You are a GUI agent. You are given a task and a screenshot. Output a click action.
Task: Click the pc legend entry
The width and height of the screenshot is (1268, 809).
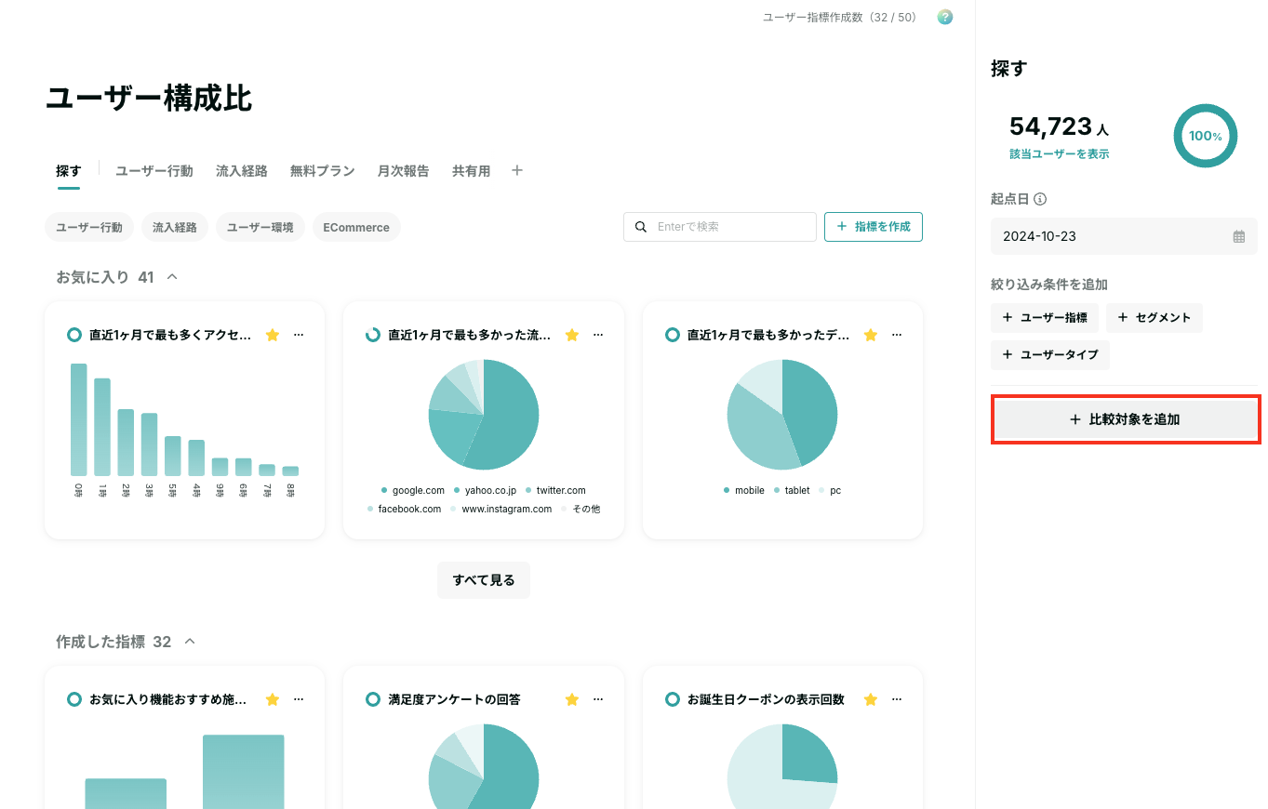point(830,491)
